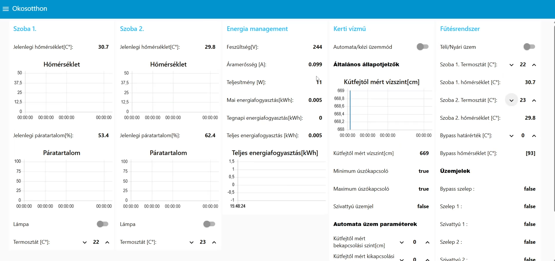
Task: Click the Okosotthon title in header
Action: (30, 9)
